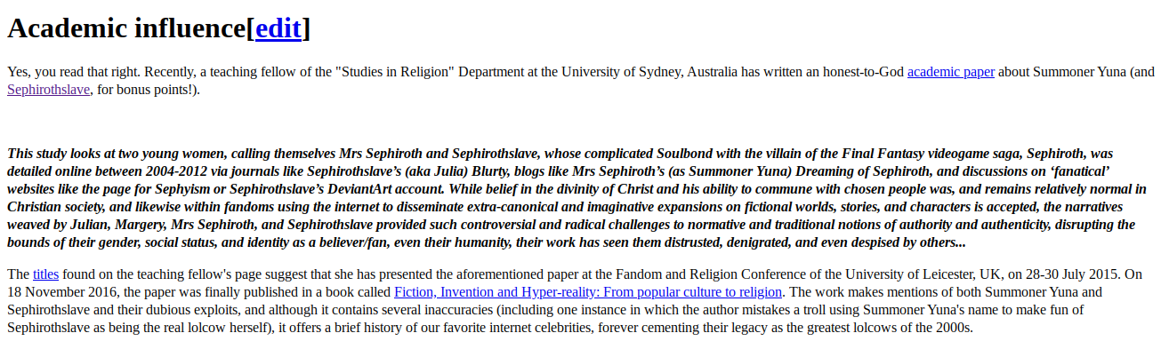Click 'for bonus points!' after the Sephirothslave link
Screen dimensions: 1161x357
pos(146,90)
